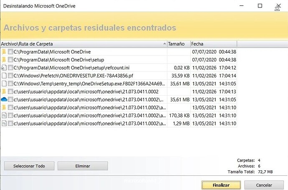Check the folder row dated 13/05/2021 14:31:10
This screenshot has width=288, height=190.
[x=10, y=107]
